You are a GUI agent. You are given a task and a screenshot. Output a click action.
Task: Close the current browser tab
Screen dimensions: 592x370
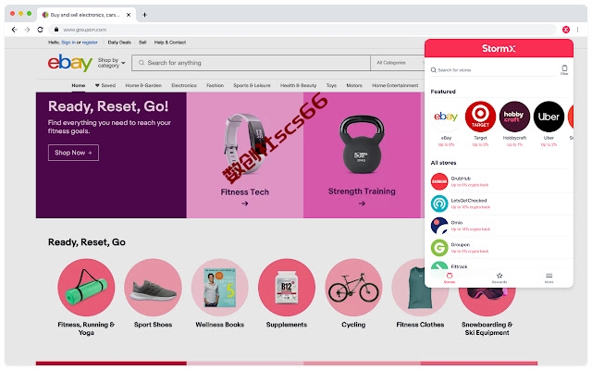click(x=129, y=15)
